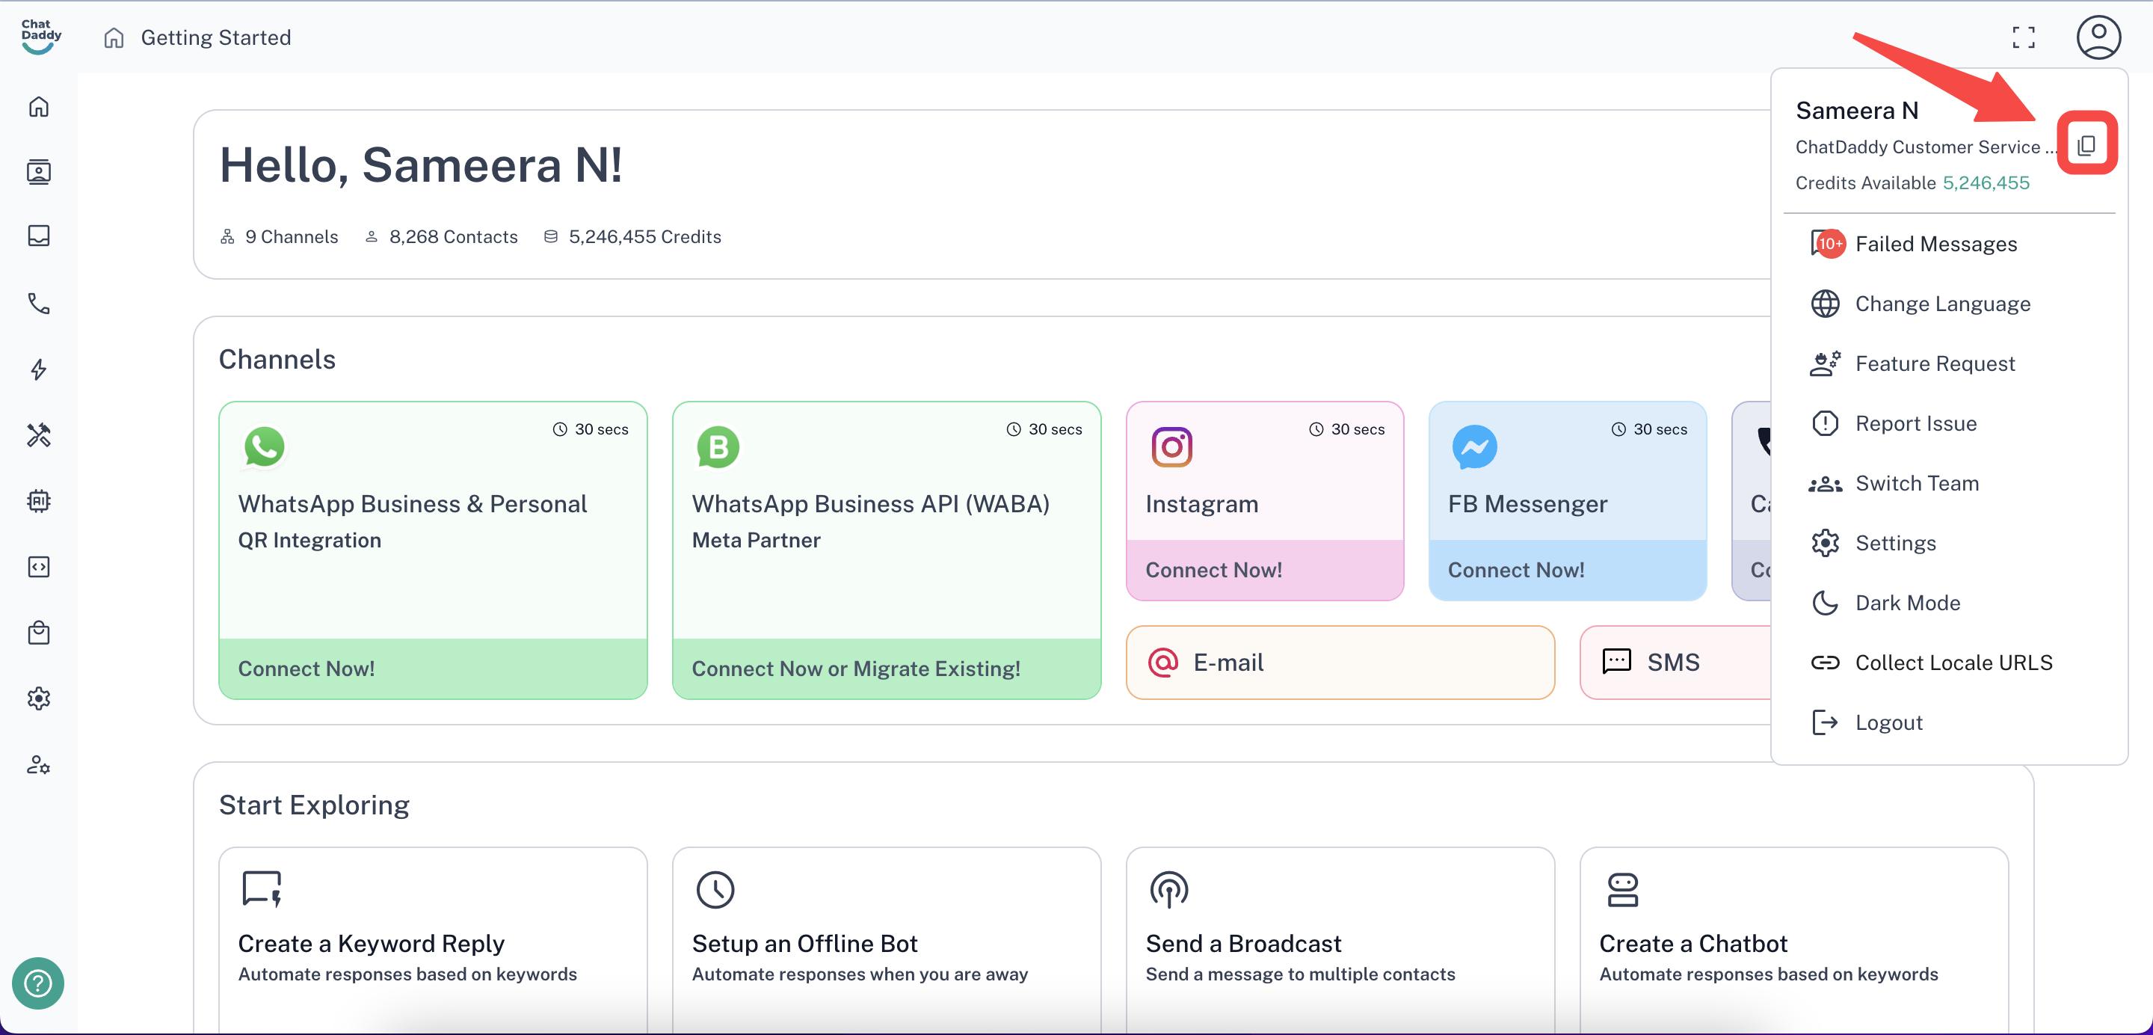Open the Calls phone icon in sidebar
2153x1035 pixels.
(38, 303)
